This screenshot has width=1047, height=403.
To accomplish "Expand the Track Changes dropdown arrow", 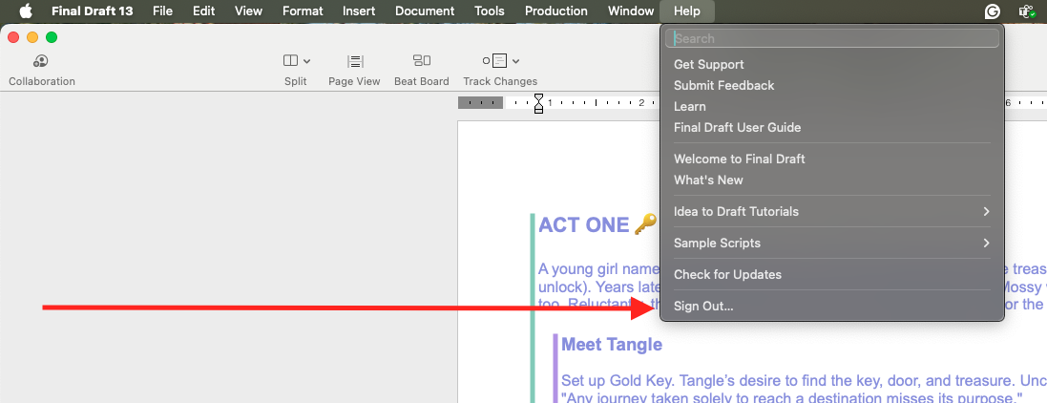I will 515,61.
